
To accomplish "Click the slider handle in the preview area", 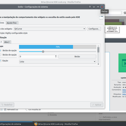I will tap(43, 52).
